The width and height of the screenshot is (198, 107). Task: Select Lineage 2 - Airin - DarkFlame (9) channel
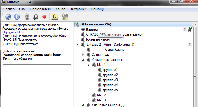coord(111,45)
